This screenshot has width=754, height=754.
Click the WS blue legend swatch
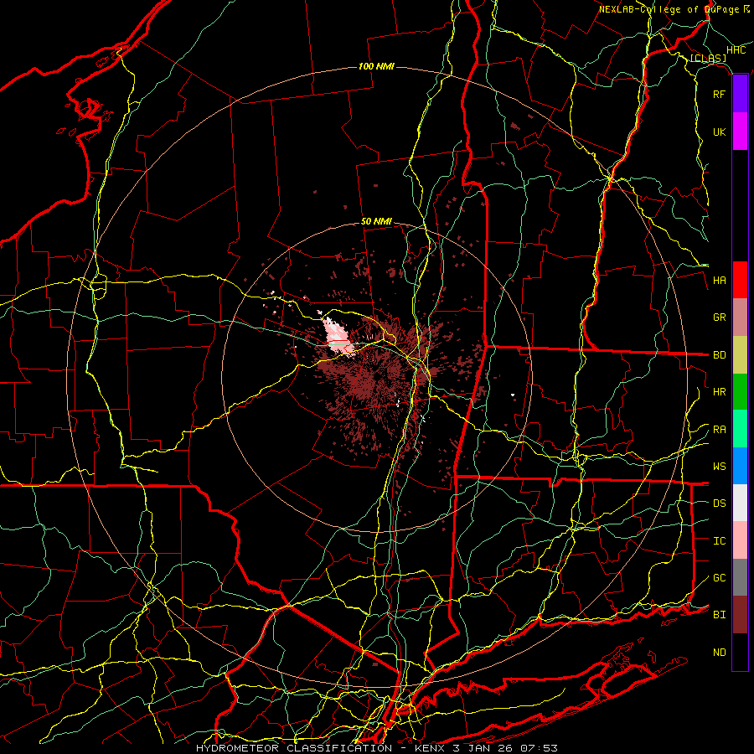click(x=740, y=466)
